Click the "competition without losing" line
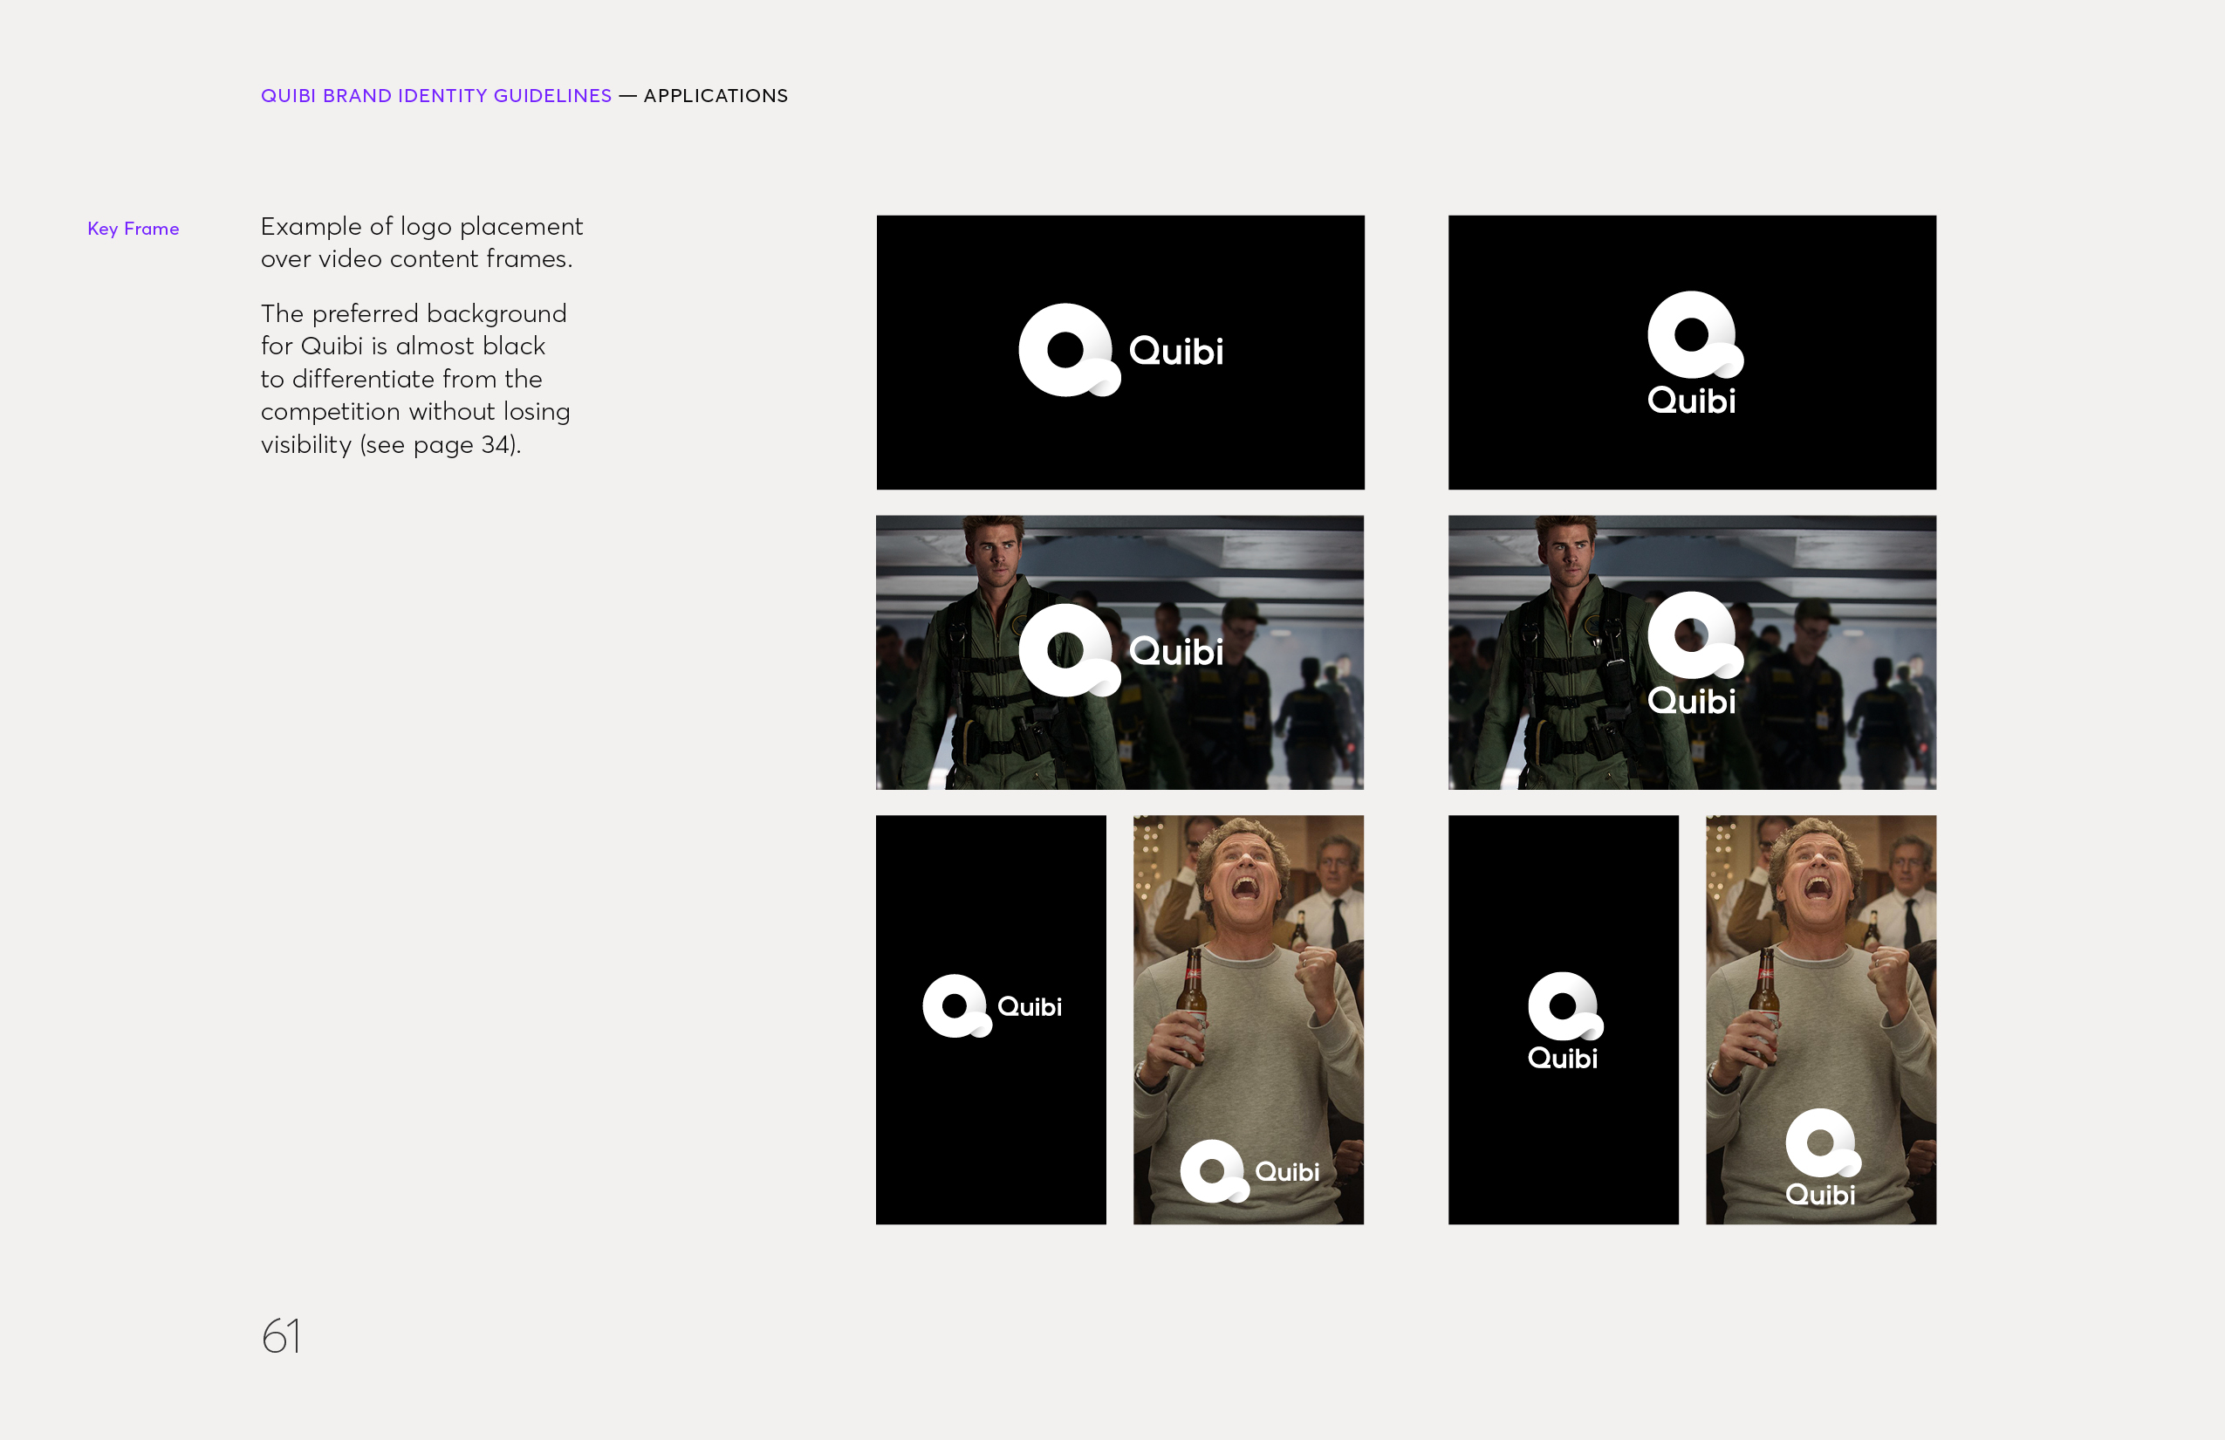 pos(415,411)
